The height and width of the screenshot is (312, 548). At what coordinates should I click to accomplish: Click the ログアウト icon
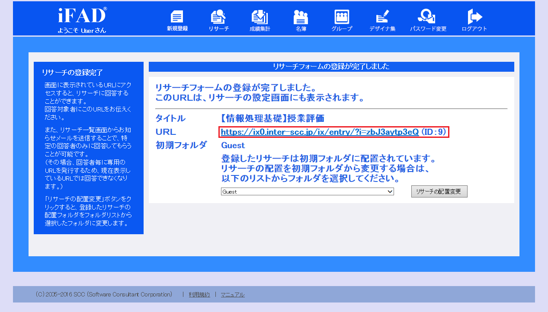(474, 21)
